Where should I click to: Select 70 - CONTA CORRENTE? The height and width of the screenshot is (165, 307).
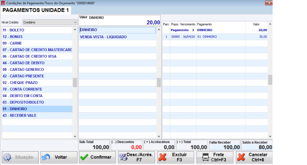click(37, 89)
